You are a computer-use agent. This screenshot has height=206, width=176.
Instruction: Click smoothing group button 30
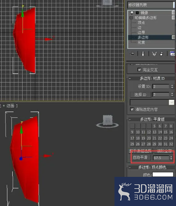160,144
